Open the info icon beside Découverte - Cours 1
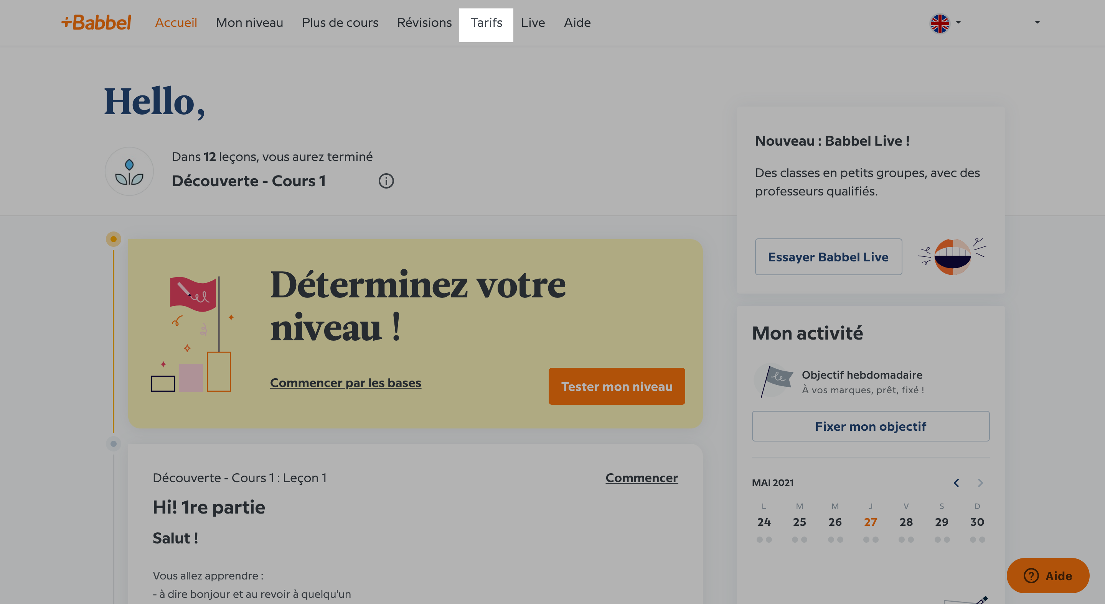This screenshot has height=604, width=1105. click(x=386, y=181)
